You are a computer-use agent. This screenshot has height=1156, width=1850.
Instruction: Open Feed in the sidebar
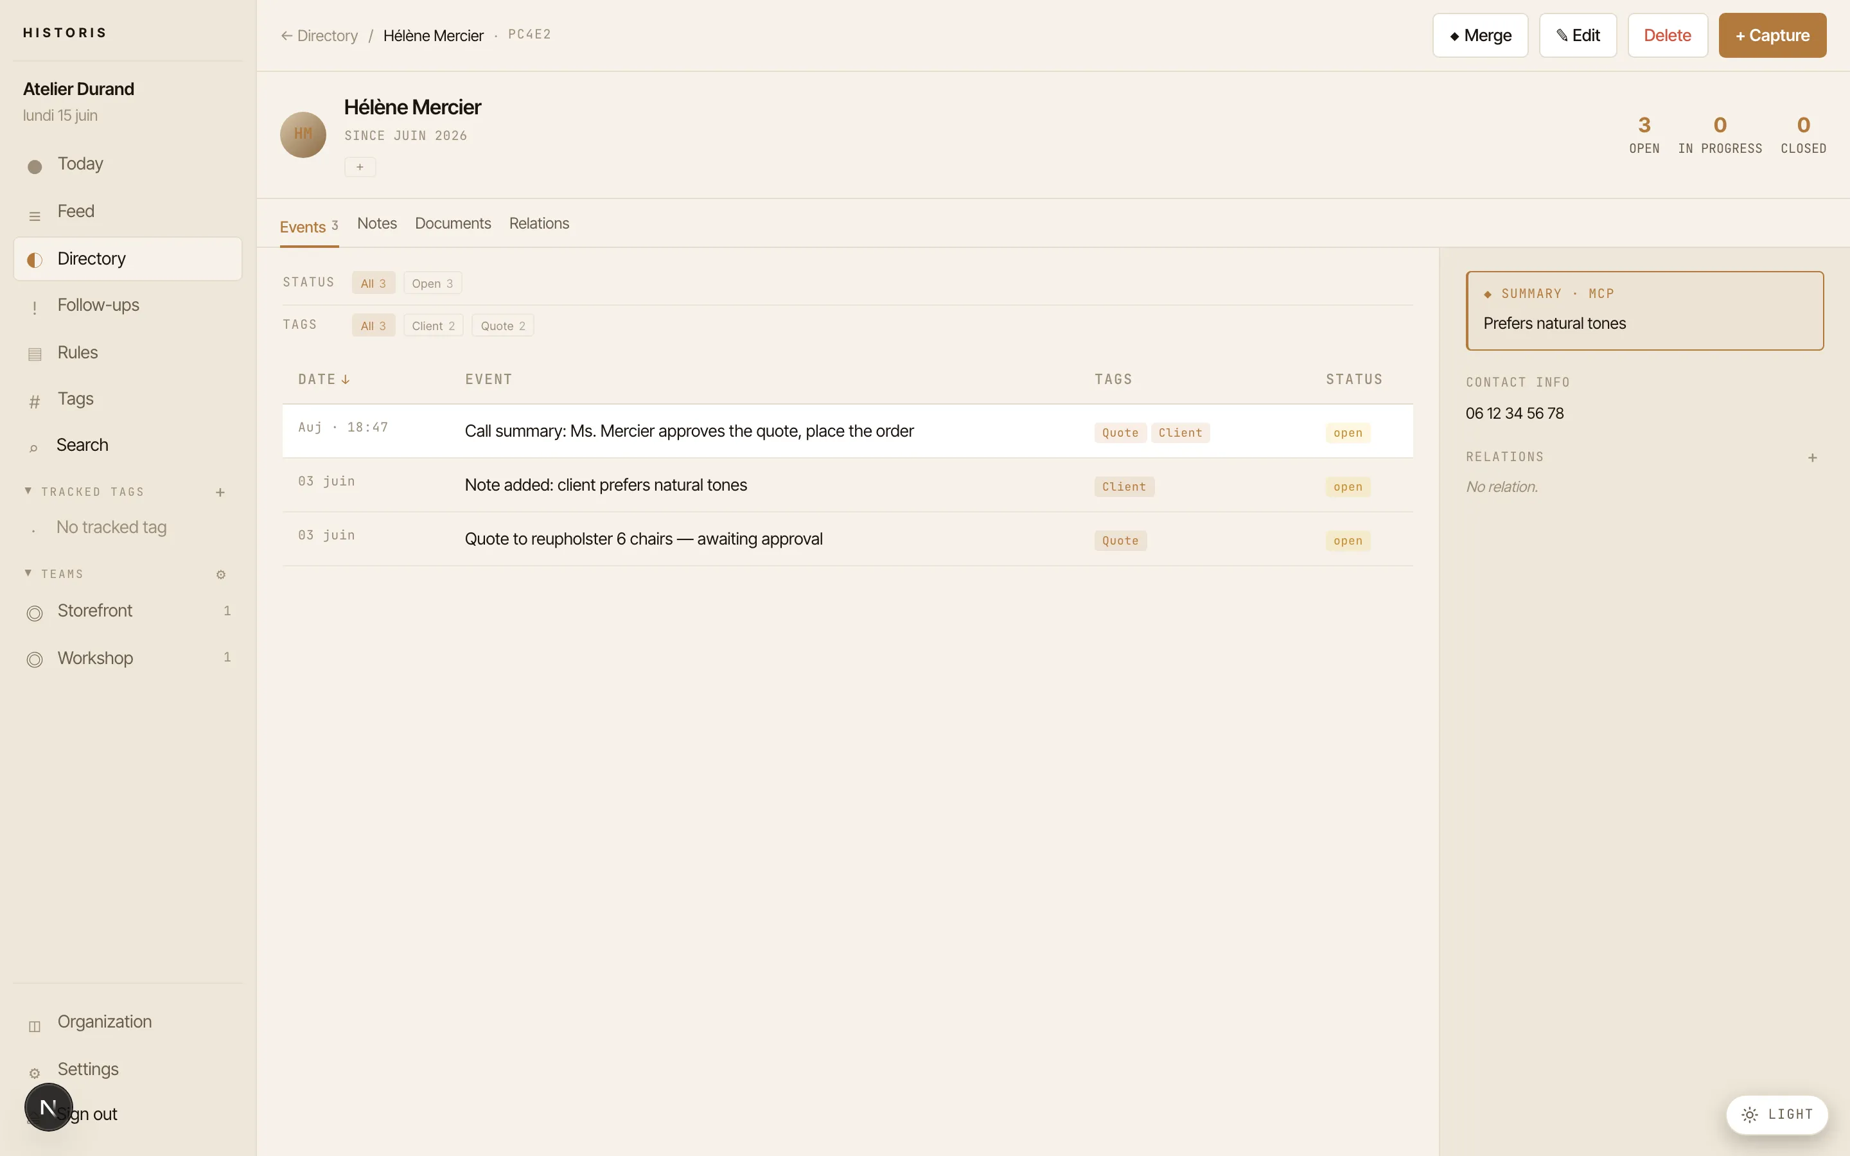128,212
